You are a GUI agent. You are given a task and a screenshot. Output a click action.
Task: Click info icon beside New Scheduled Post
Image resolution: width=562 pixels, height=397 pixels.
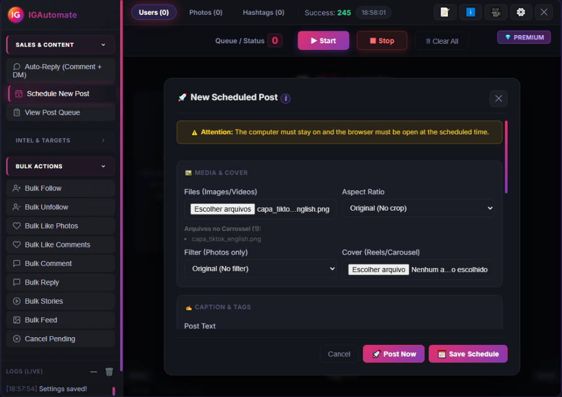pyautogui.click(x=285, y=98)
